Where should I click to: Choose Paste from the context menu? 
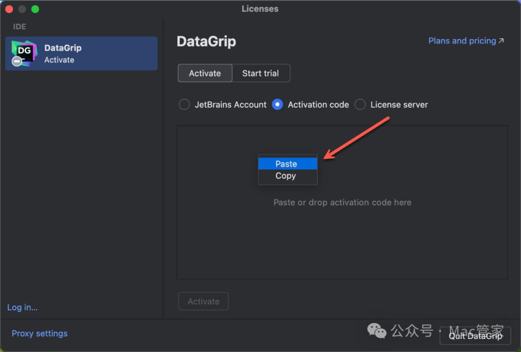pyautogui.click(x=287, y=164)
